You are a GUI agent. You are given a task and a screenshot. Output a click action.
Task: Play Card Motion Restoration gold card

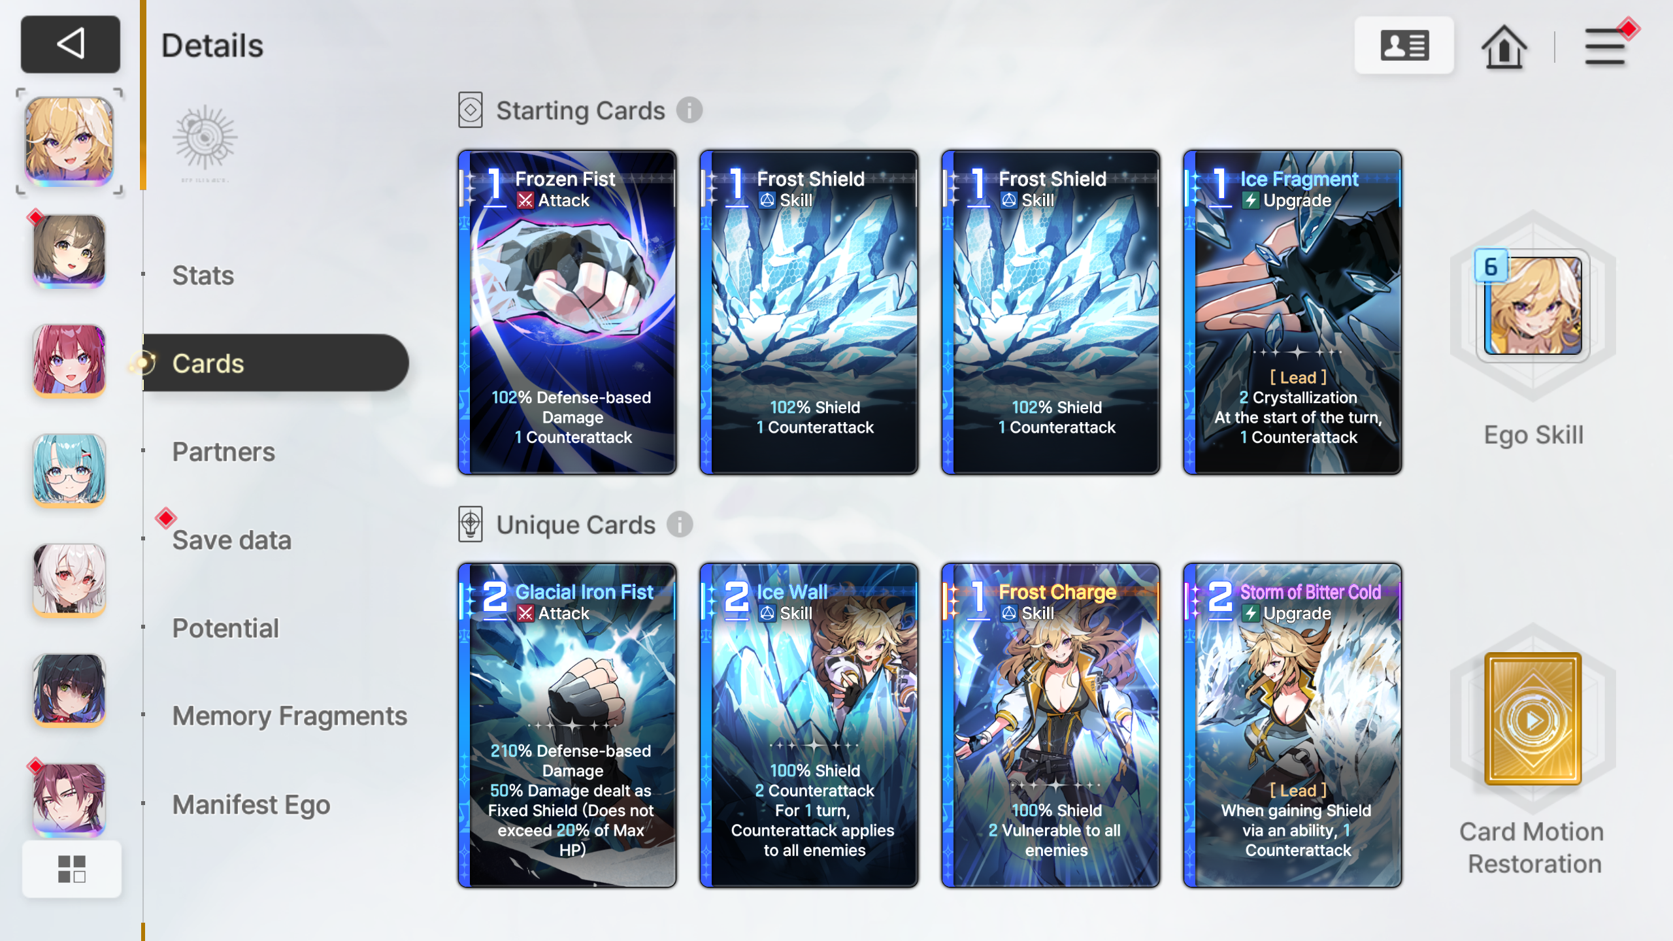click(1532, 719)
